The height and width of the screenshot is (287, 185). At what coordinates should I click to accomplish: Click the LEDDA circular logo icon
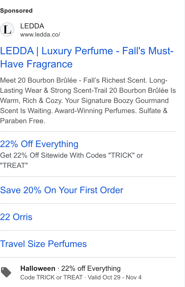tap(7, 29)
